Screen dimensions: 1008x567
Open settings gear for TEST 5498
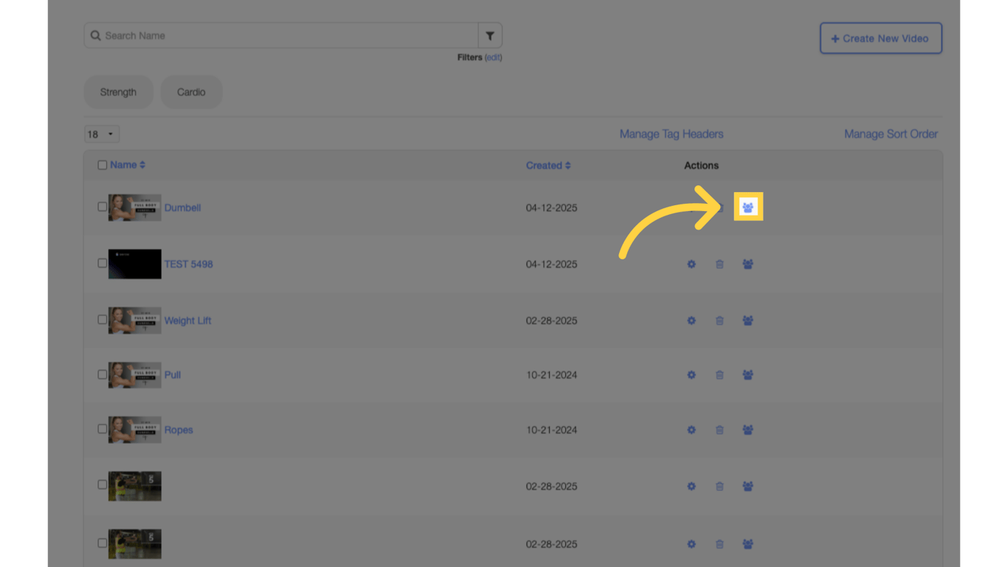pyautogui.click(x=691, y=264)
